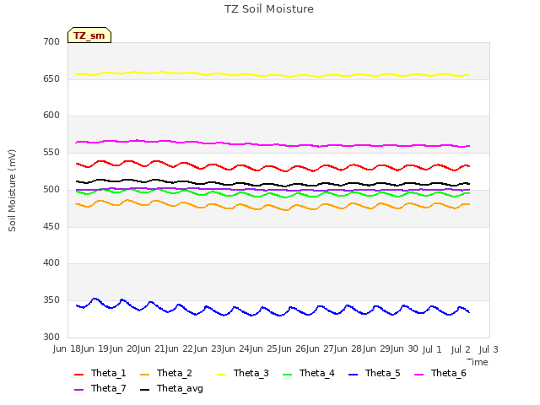This screenshot has width=540, height=405.
Task: Click the 450 y-axis tick label
Action: 51,227
